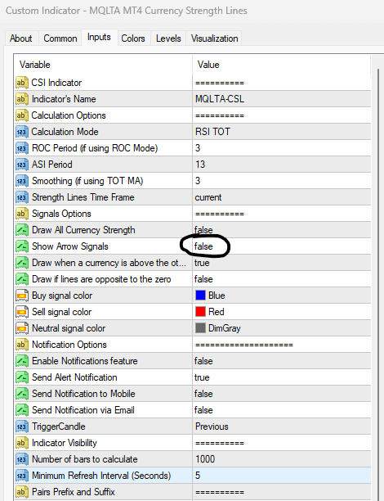This screenshot has width=384, height=501.
Task: Click the bool icon beside Draw if lines are opposite
Action: (x=22, y=279)
